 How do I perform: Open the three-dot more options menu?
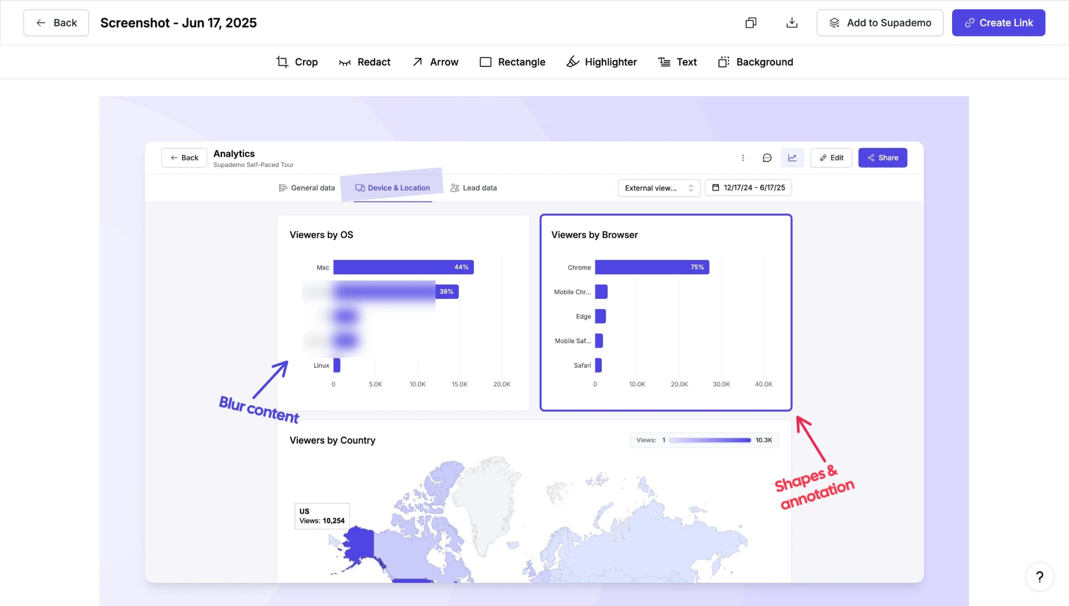743,158
